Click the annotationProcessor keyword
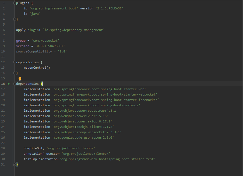The width and height of the screenshot is (243, 176). click(41, 154)
